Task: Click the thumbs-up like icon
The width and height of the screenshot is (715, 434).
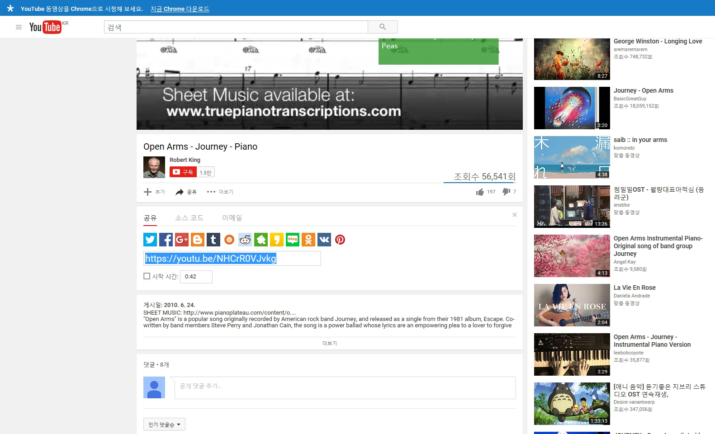Action: (x=480, y=192)
